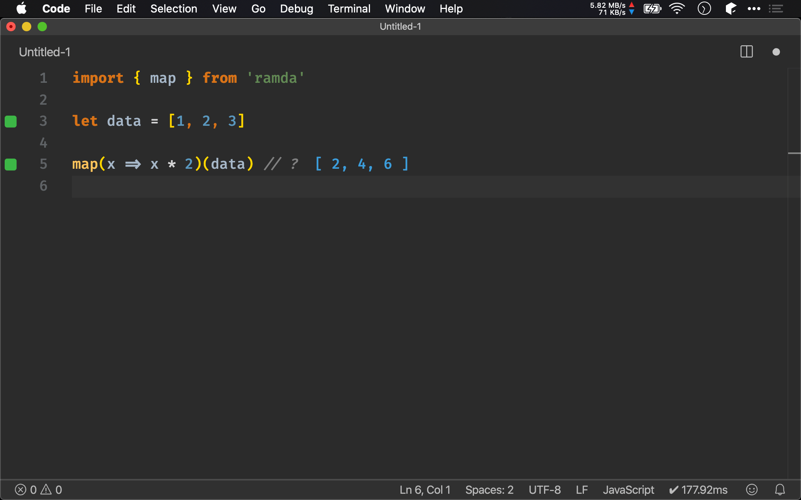Screen dimensions: 801x500
Task: Click the [1, 2, 3] array literal
Action: pos(206,121)
